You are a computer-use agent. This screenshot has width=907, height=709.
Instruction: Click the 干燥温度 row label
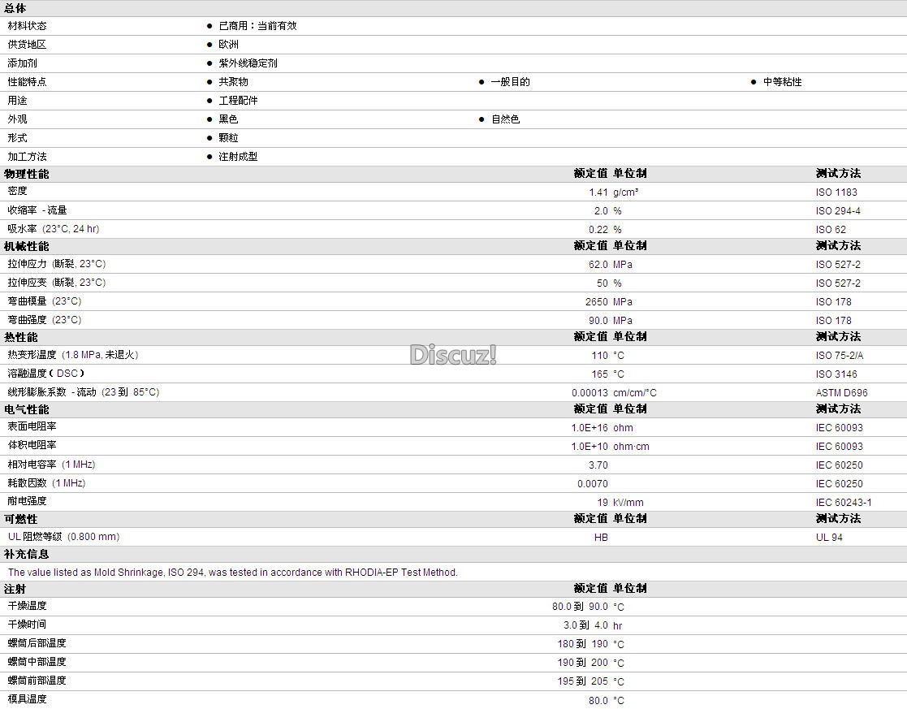point(27,606)
